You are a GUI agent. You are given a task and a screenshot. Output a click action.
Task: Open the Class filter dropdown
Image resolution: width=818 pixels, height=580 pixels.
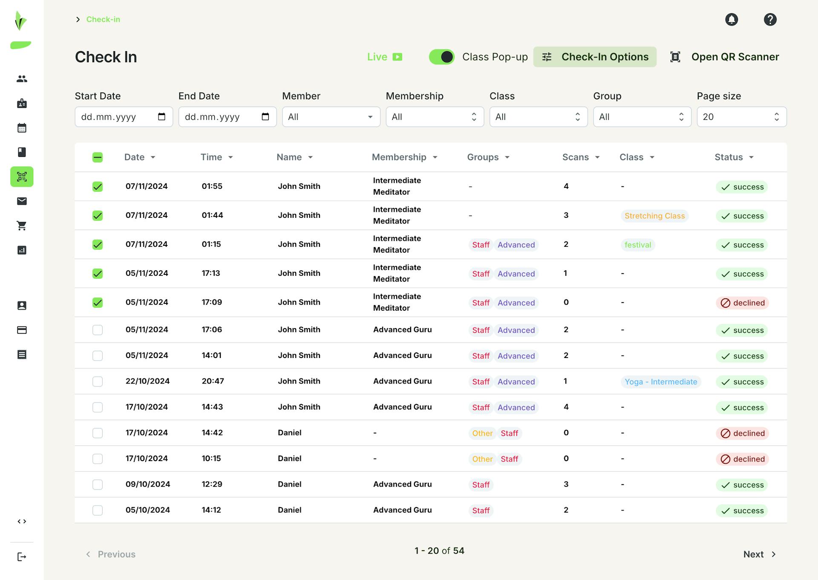pos(538,116)
